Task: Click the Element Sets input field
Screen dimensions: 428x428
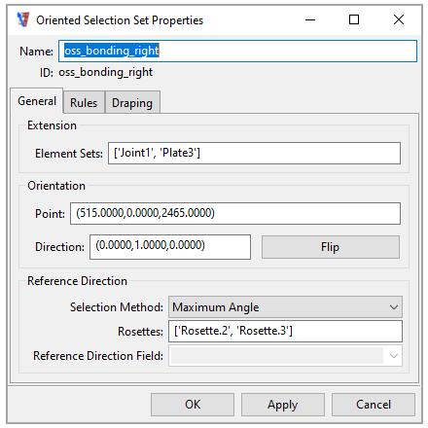Action: tap(254, 153)
